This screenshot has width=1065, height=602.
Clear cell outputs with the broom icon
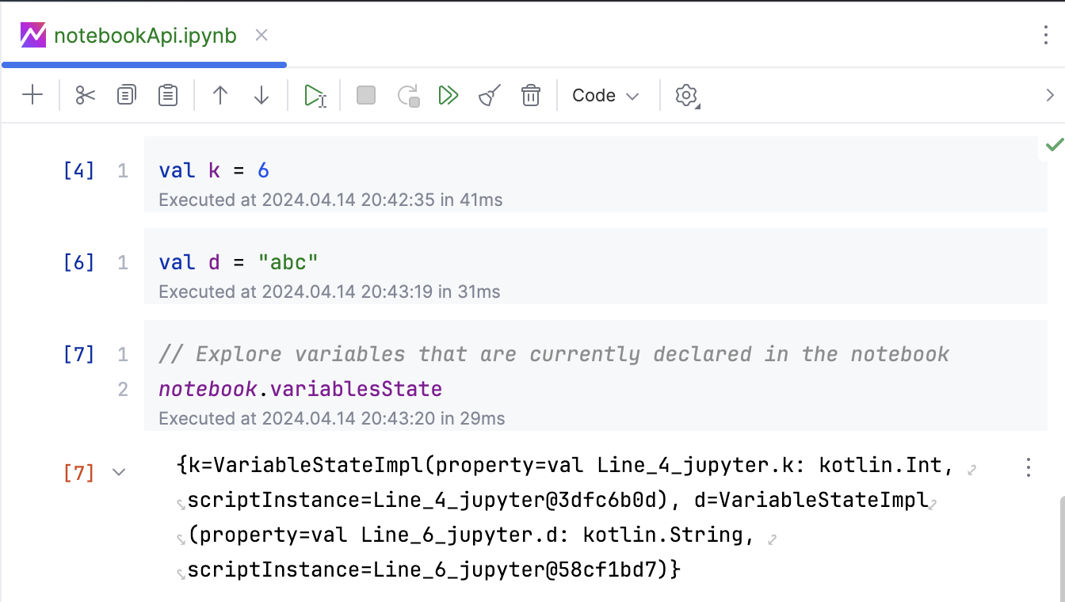pos(488,95)
